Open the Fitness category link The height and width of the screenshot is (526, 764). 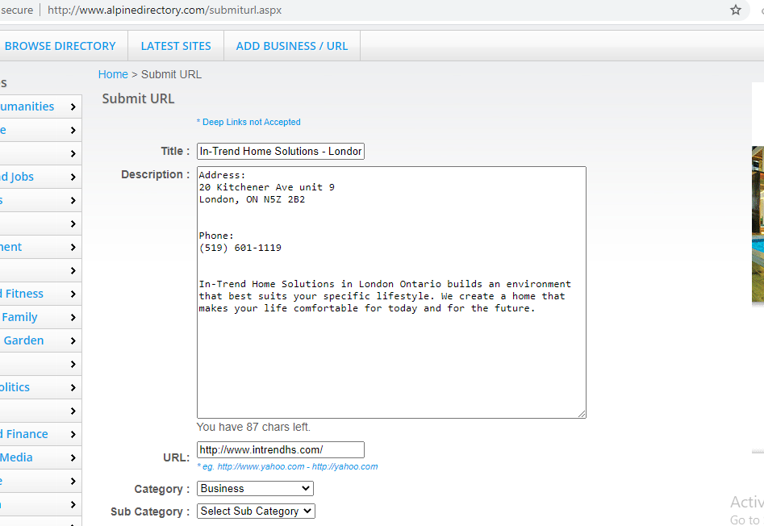tap(22, 294)
